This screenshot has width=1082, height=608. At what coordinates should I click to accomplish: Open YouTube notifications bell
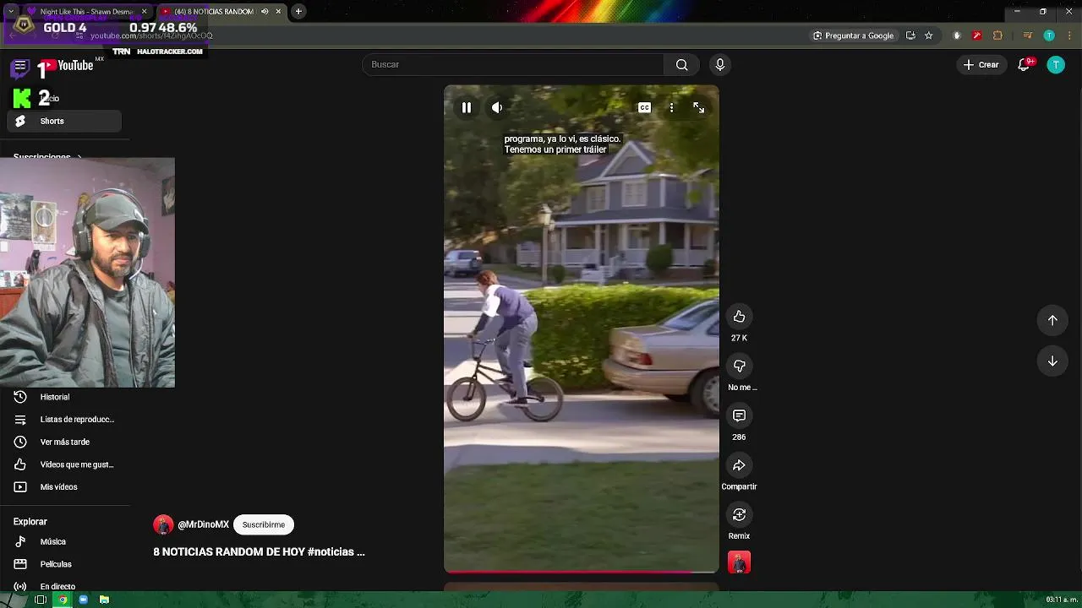(1025, 65)
